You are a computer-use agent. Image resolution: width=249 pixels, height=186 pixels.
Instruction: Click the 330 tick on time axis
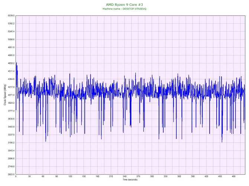tap(165, 176)
